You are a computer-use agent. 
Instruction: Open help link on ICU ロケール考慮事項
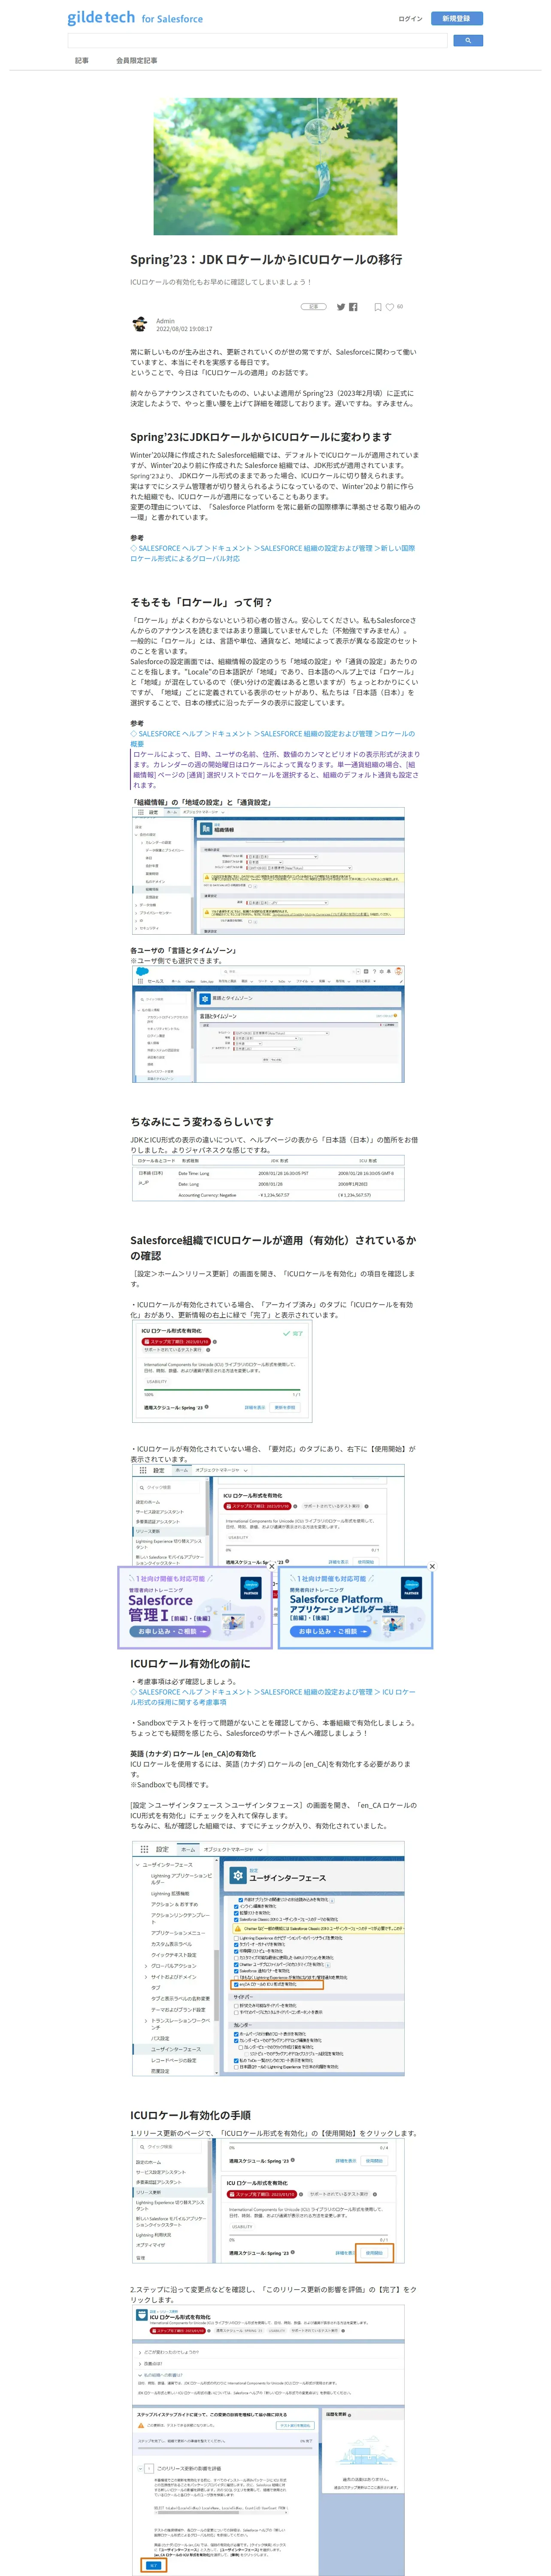tap(272, 1697)
